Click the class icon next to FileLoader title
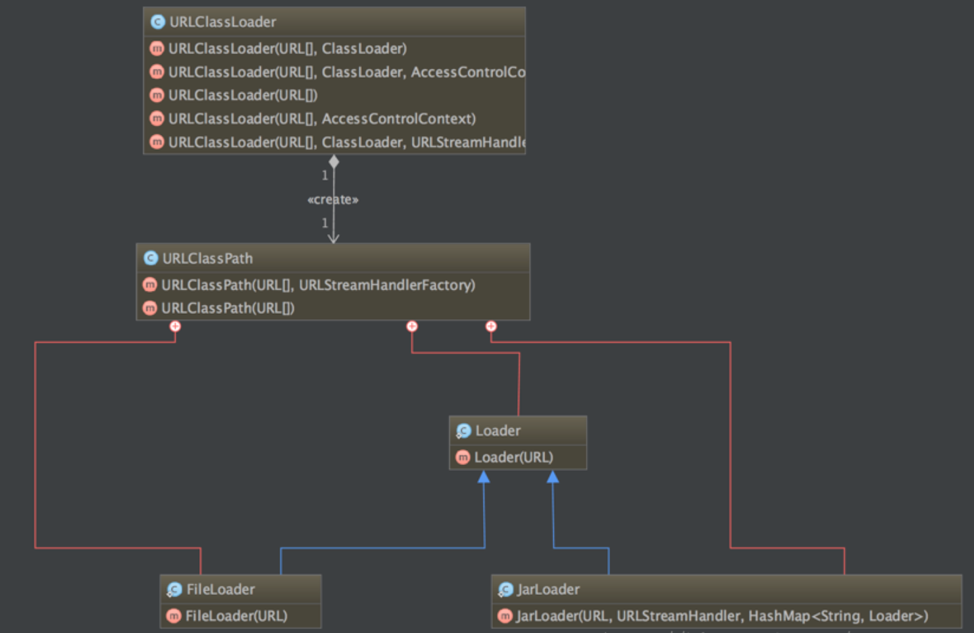This screenshot has height=633, width=974. (174, 589)
